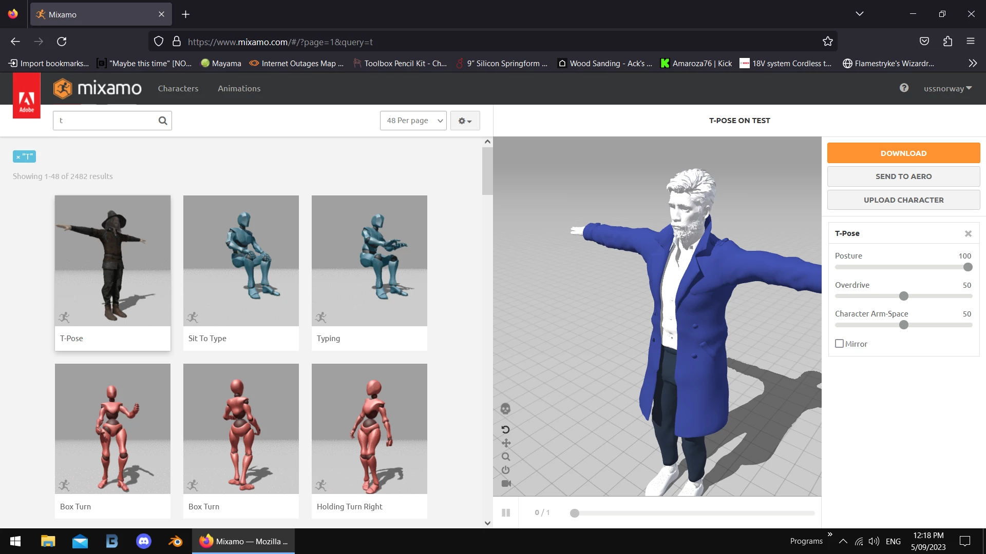Click the UPLOAD CHARACTER button
The height and width of the screenshot is (554, 986).
[x=903, y=200]
